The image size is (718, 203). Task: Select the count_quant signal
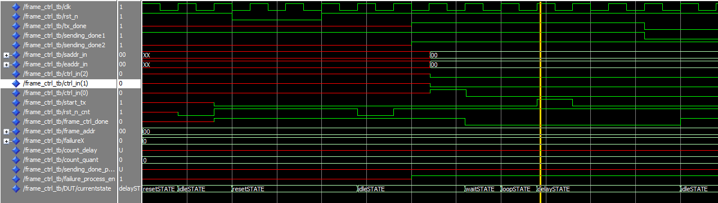[x=61, y=160]
